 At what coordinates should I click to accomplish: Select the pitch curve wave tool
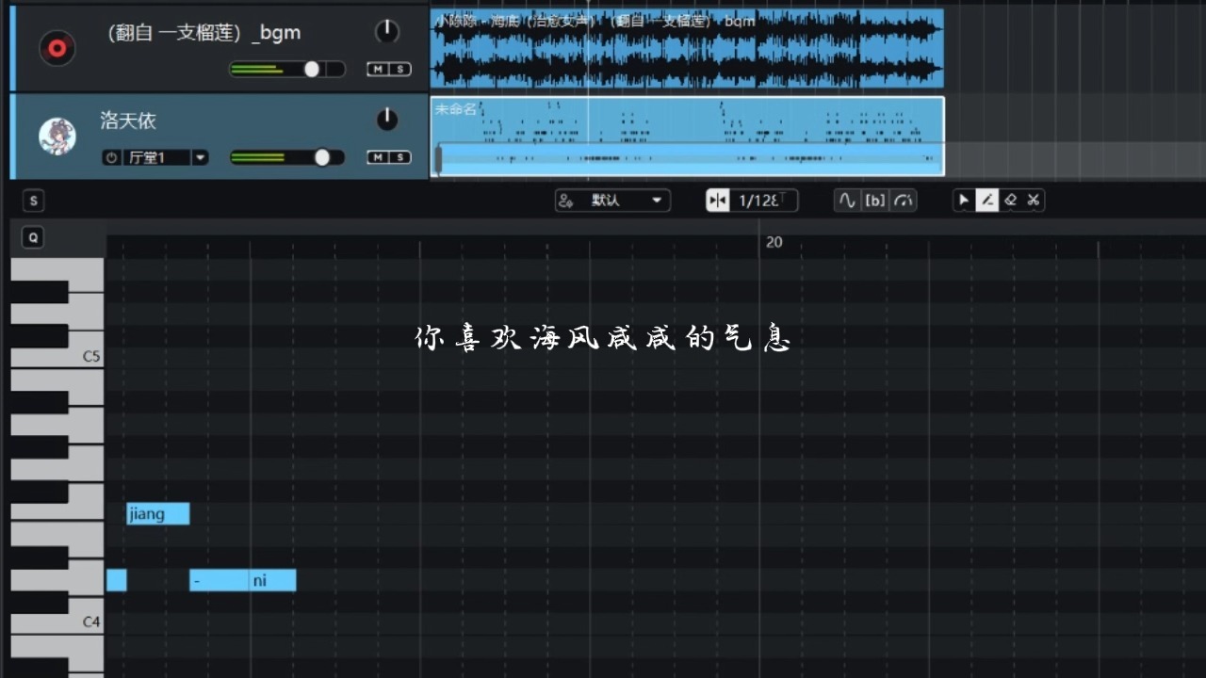[847, 200]
